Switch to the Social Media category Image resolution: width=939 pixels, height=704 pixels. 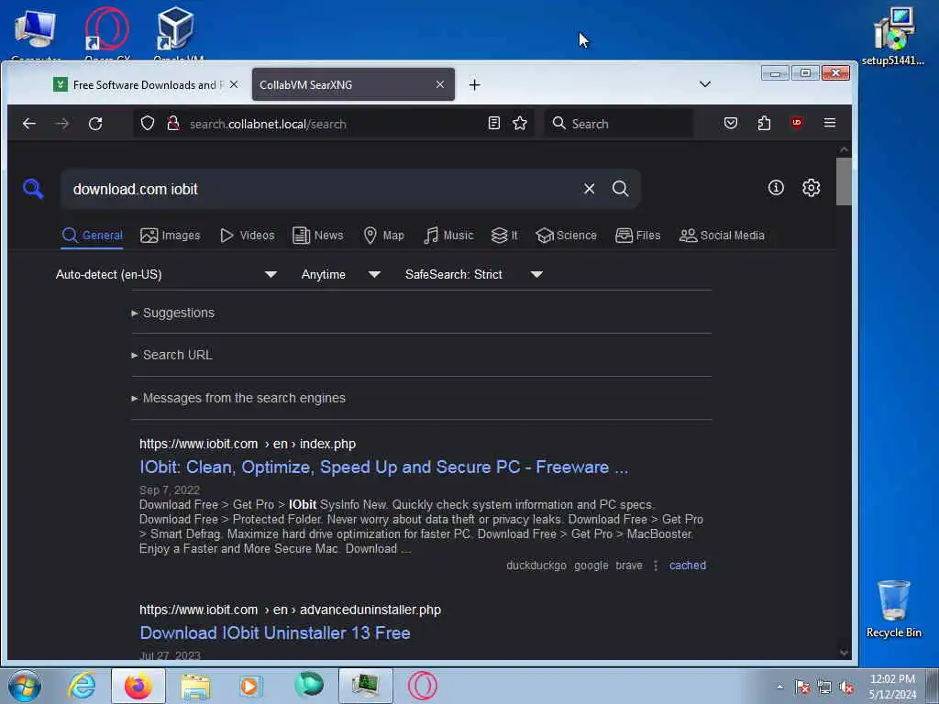coord(722,236)
